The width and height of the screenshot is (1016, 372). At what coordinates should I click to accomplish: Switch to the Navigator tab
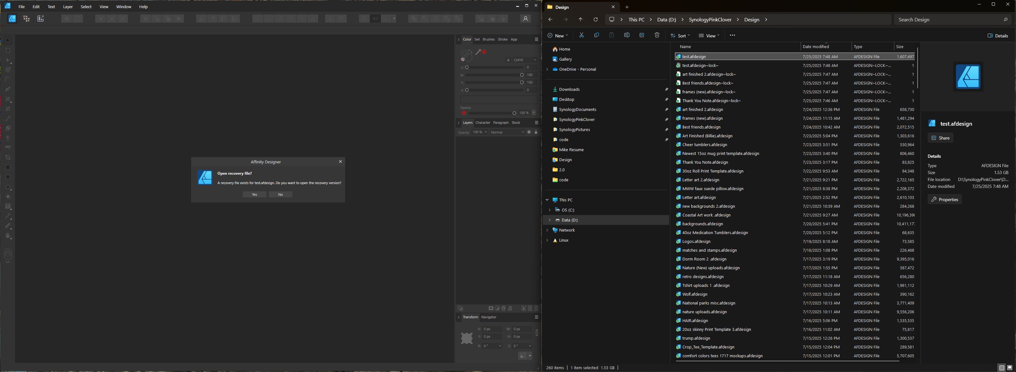(x=489, y=317)
